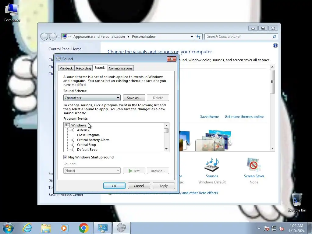Open Control Panel Home link
The width and height of the screenshot is (312, 234).
coord(65,49)
